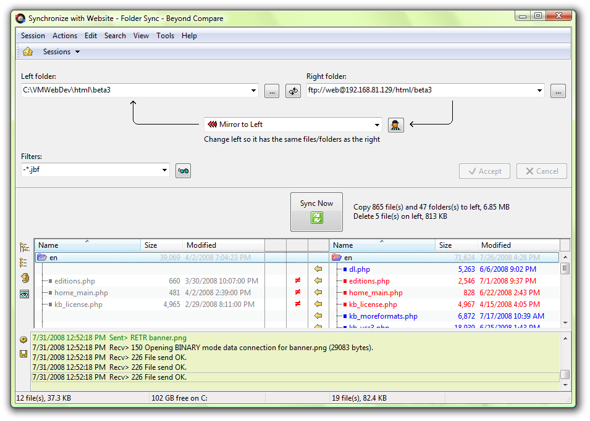Browse for the left folder with the ellipsis button

point(272,91)
